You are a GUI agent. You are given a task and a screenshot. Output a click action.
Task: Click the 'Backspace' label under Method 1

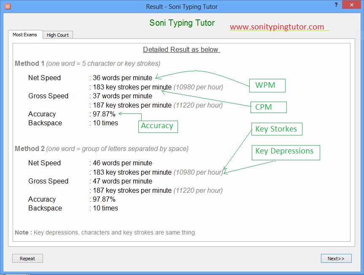(45, 123)
